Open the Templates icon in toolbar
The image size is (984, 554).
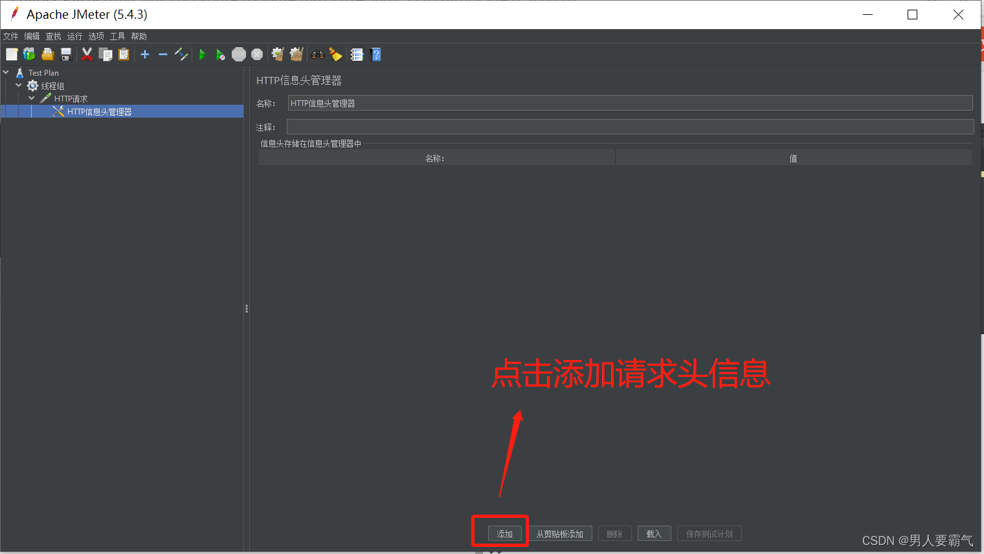pyautogui.click(x=29, y=54)
